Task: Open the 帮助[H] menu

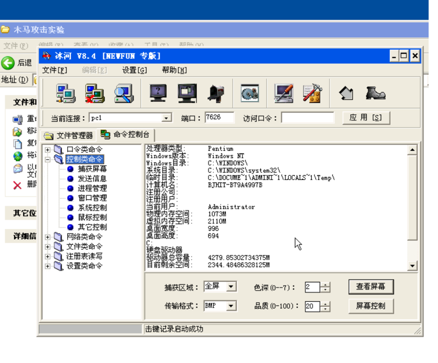Action: tap(174, 70)
